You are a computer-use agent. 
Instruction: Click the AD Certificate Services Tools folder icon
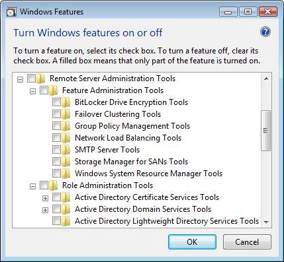pos(66,197)
